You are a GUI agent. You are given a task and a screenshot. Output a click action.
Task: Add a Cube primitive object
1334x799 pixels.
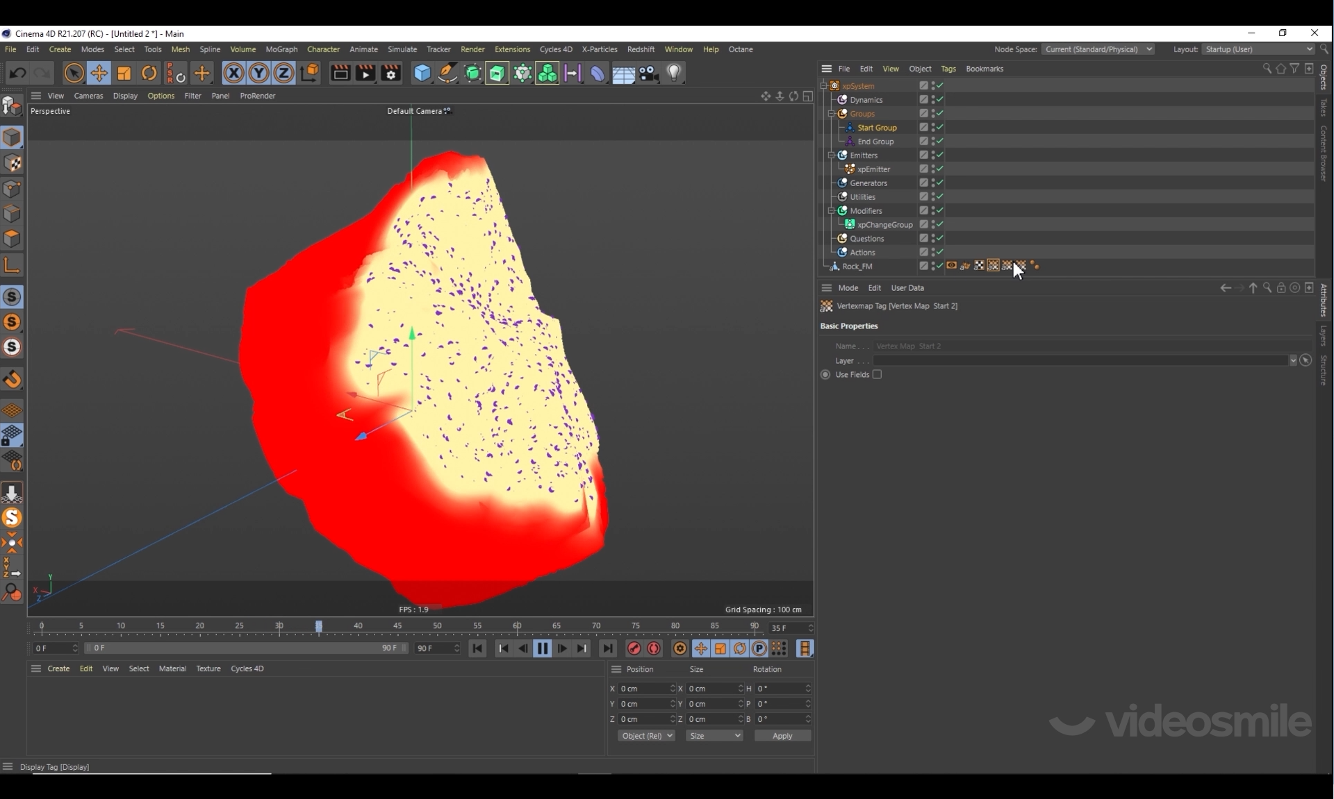tap(422, 73)
